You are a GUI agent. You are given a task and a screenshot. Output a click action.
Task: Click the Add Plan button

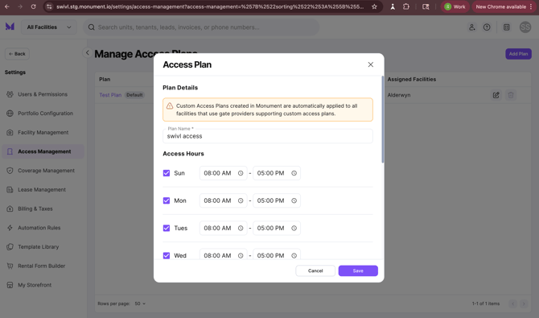[518, 54]
